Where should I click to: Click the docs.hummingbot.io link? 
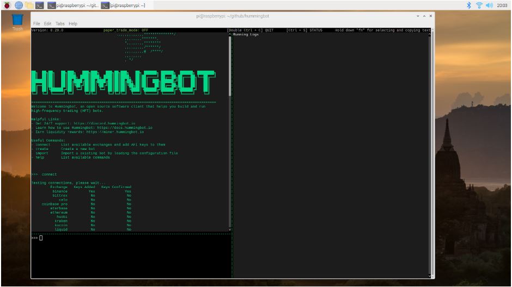pyautogui.click(x=125, y=128)
